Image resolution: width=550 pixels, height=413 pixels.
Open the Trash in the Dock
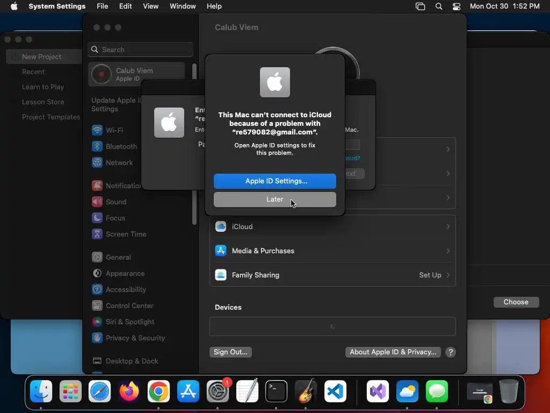(x=509, y=391)
